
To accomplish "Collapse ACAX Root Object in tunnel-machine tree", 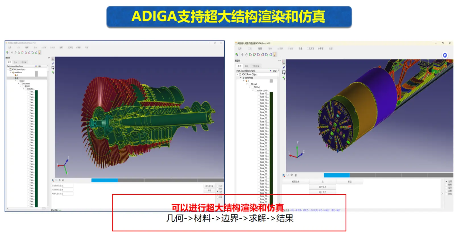I will pyautogui.click(x=238, y=74).
